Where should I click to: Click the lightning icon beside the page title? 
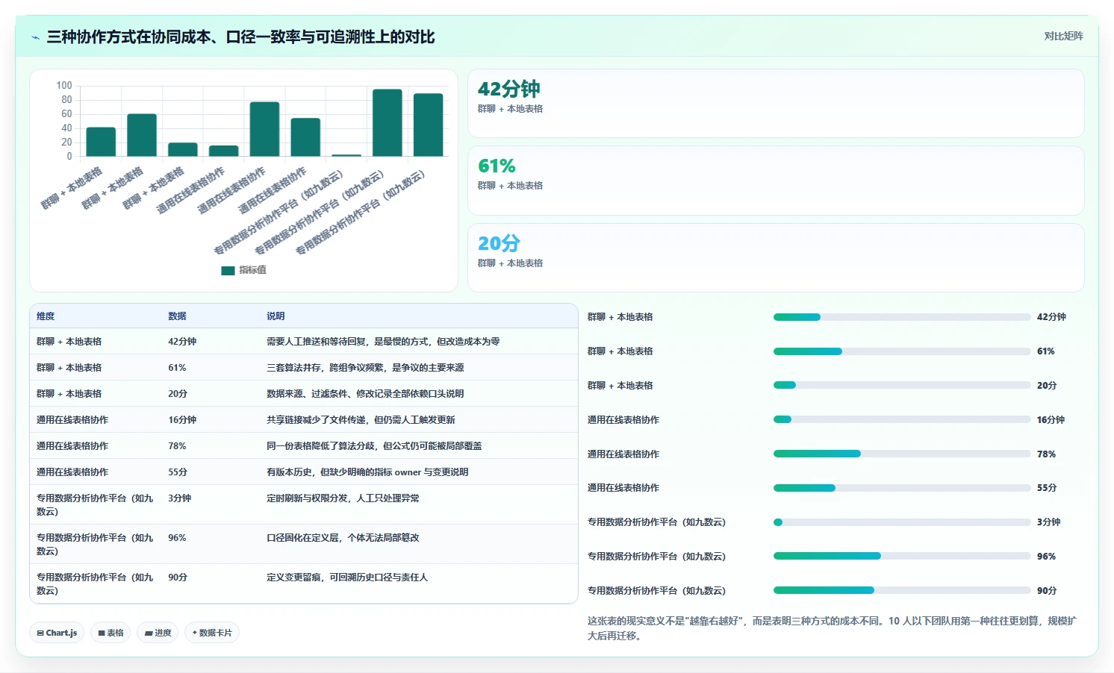[35, 37]
